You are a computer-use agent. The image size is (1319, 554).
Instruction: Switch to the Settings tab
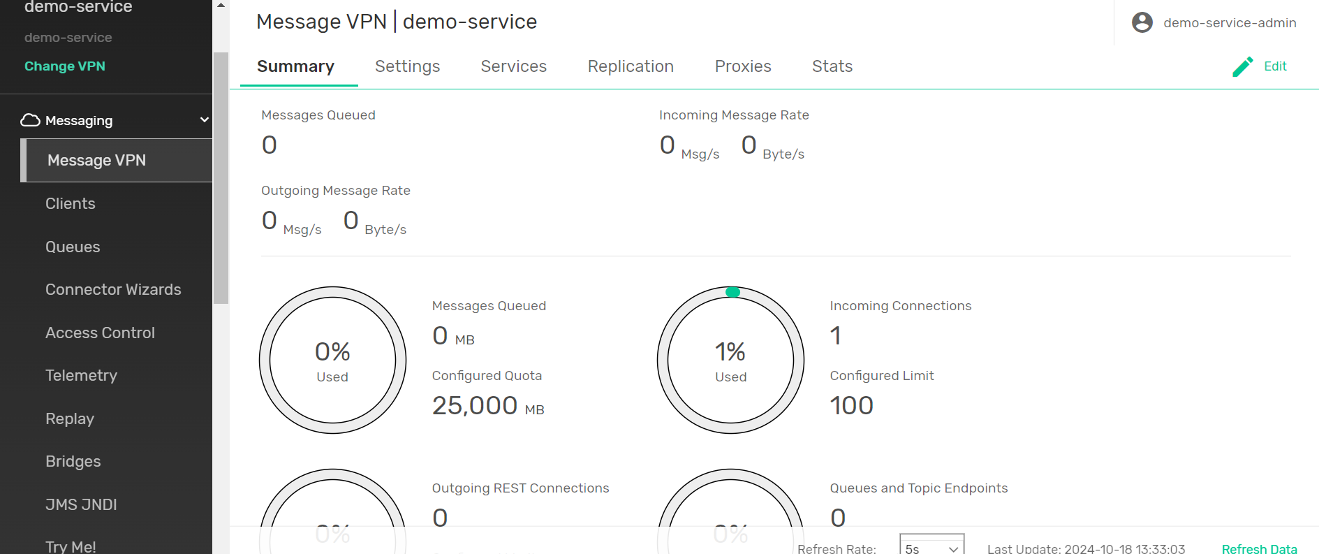pos(407,66)
